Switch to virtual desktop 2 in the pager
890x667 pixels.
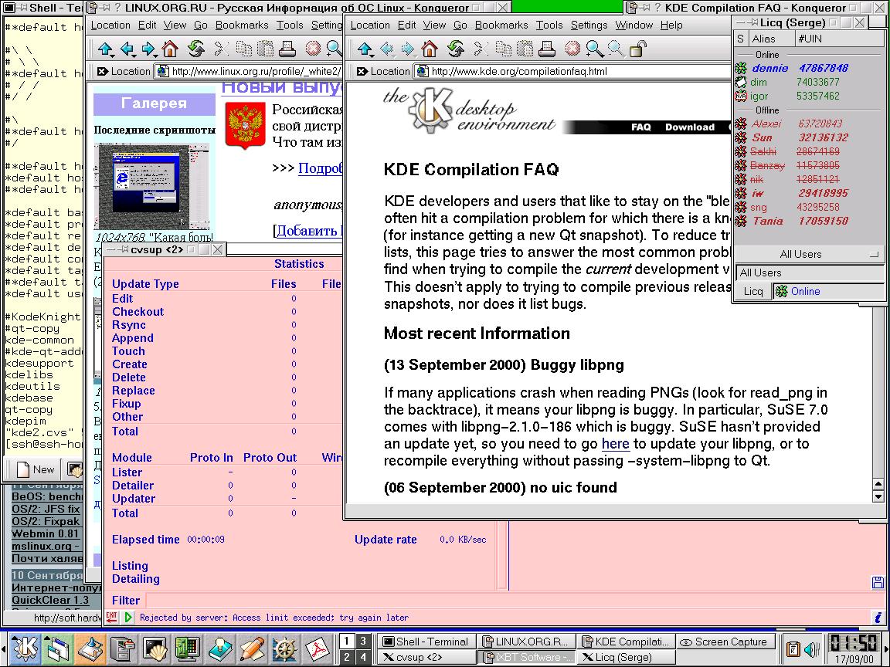(x=347, y=658)
